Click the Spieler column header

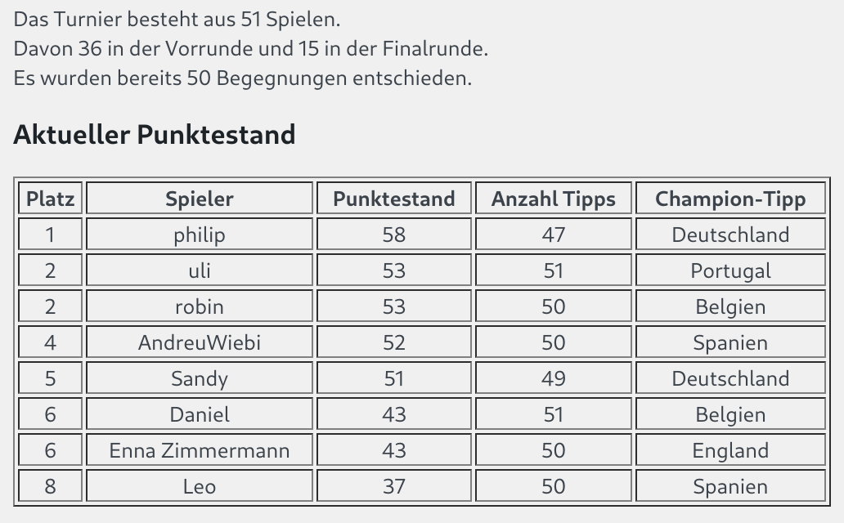point(200,199)
